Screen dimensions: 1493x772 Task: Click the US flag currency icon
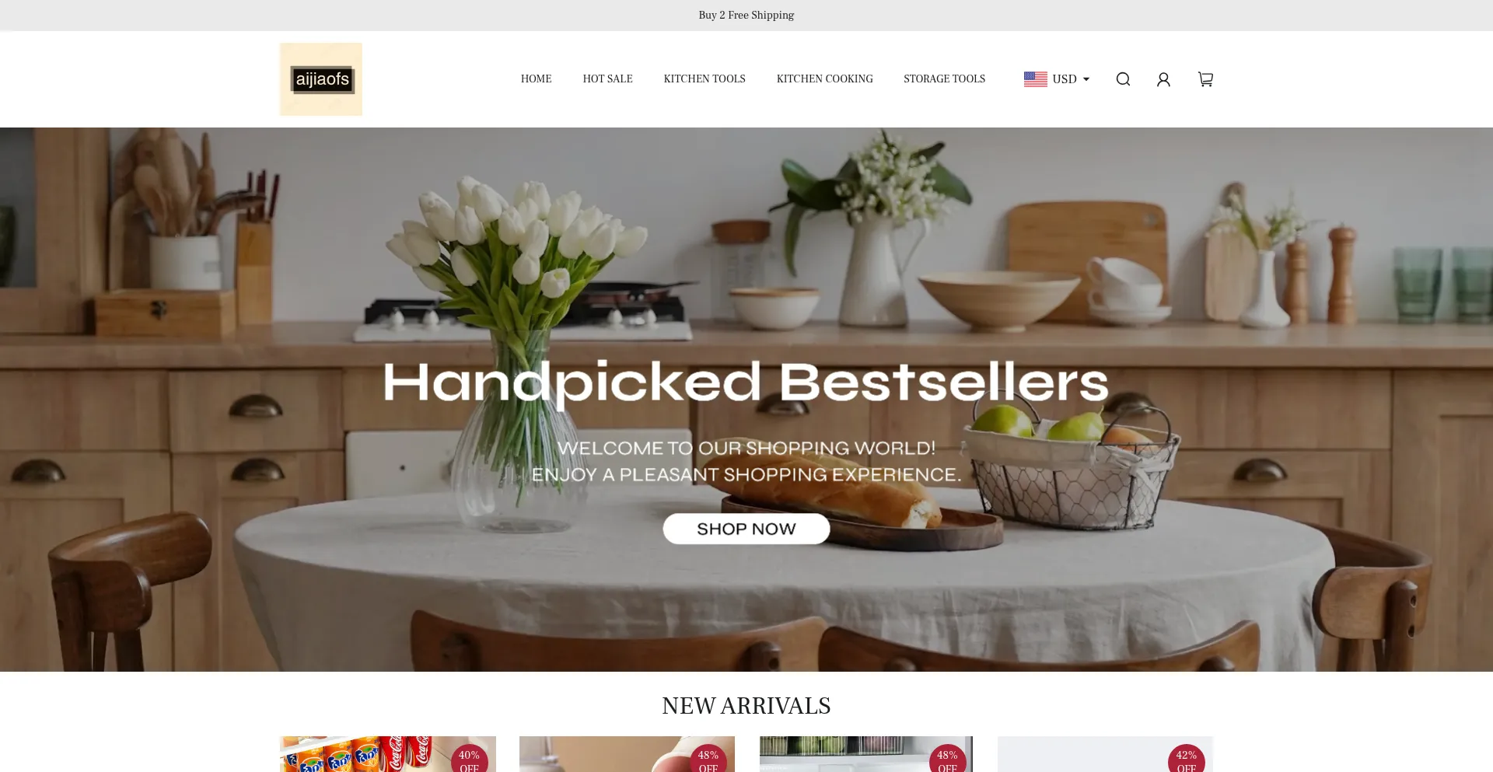click(1035, 79)
